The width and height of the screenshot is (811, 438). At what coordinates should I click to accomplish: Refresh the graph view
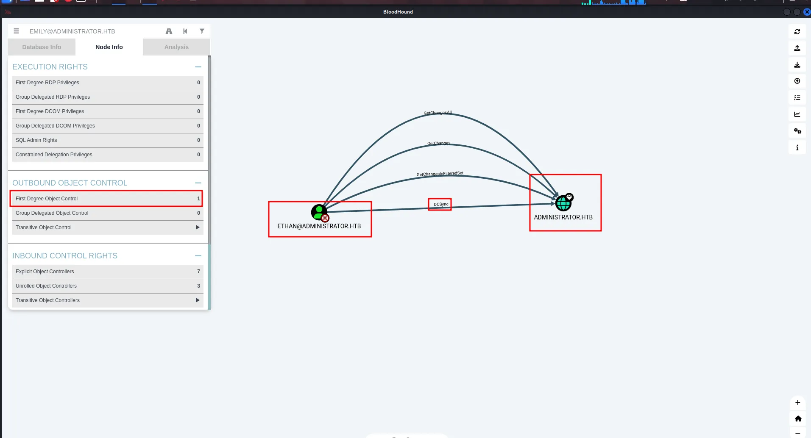tap(797, 32)
